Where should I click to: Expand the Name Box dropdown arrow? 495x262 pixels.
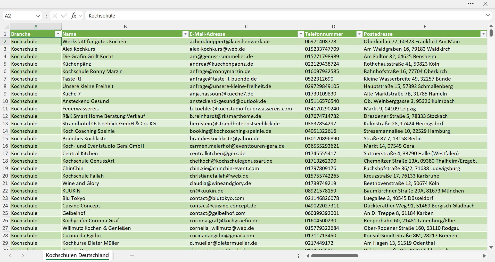(x=38, y=16)
